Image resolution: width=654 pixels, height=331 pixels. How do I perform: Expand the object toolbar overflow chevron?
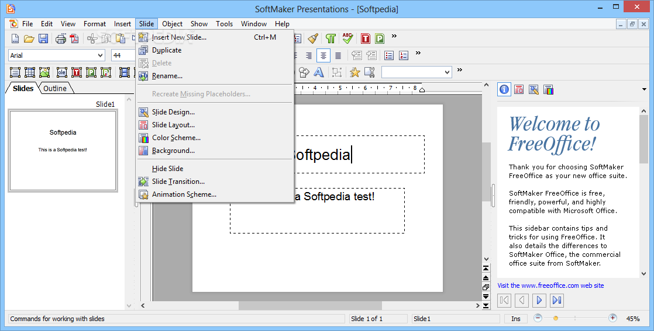coord(460,70)
